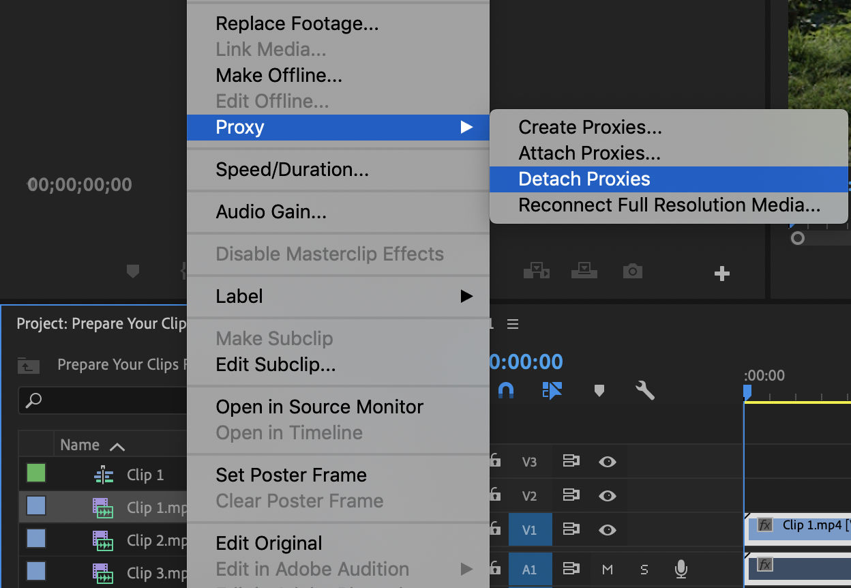
Task: Expand the Label submenu arrow
Action: 466,296
